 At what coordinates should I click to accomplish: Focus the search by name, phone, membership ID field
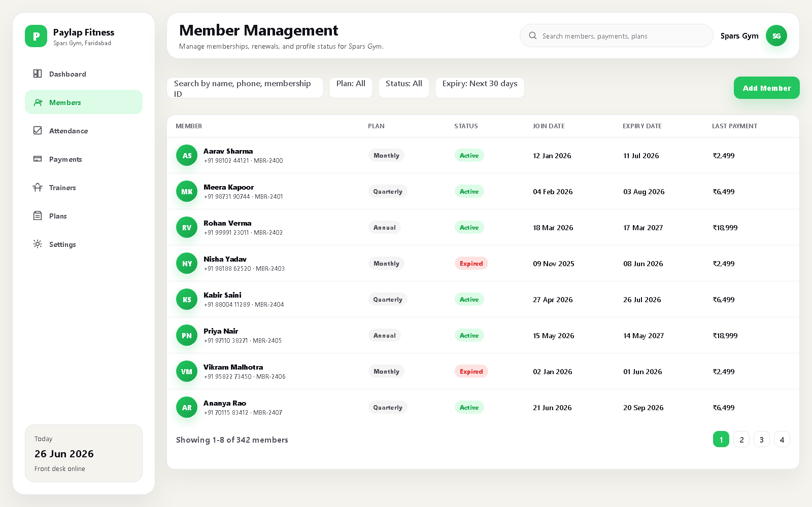click(245, 88)
